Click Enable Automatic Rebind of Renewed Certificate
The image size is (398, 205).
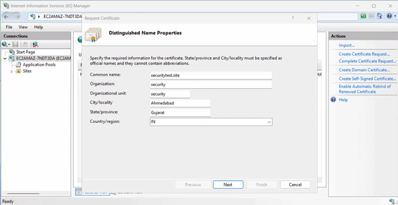pyautogui.click(x=365, y=89)
